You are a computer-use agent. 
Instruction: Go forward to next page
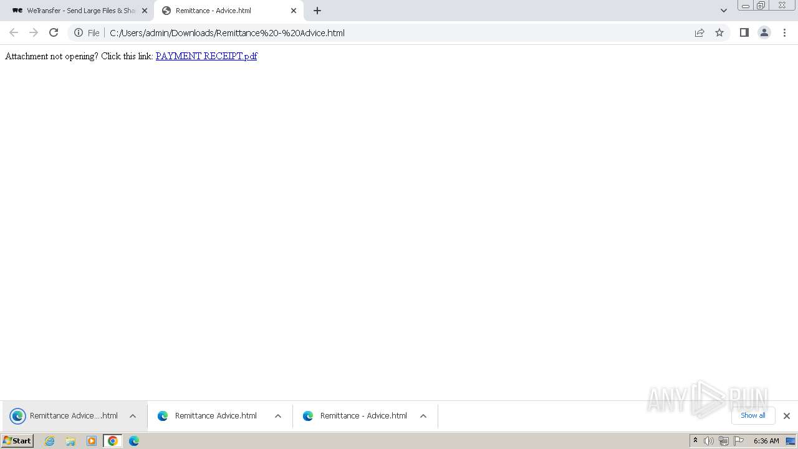tap(34, 33)
